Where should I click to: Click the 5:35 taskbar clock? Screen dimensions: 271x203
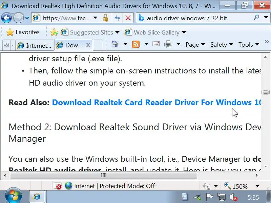(253, 197)
